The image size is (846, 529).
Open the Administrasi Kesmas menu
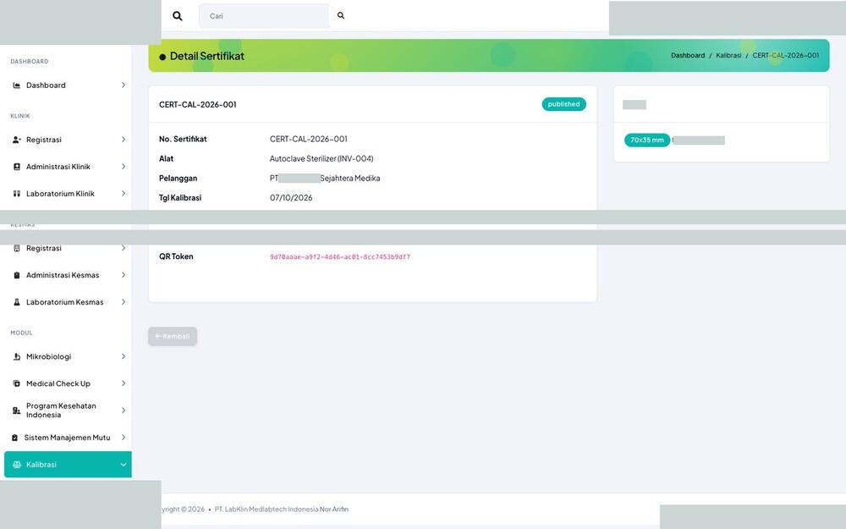pos(68,275)
